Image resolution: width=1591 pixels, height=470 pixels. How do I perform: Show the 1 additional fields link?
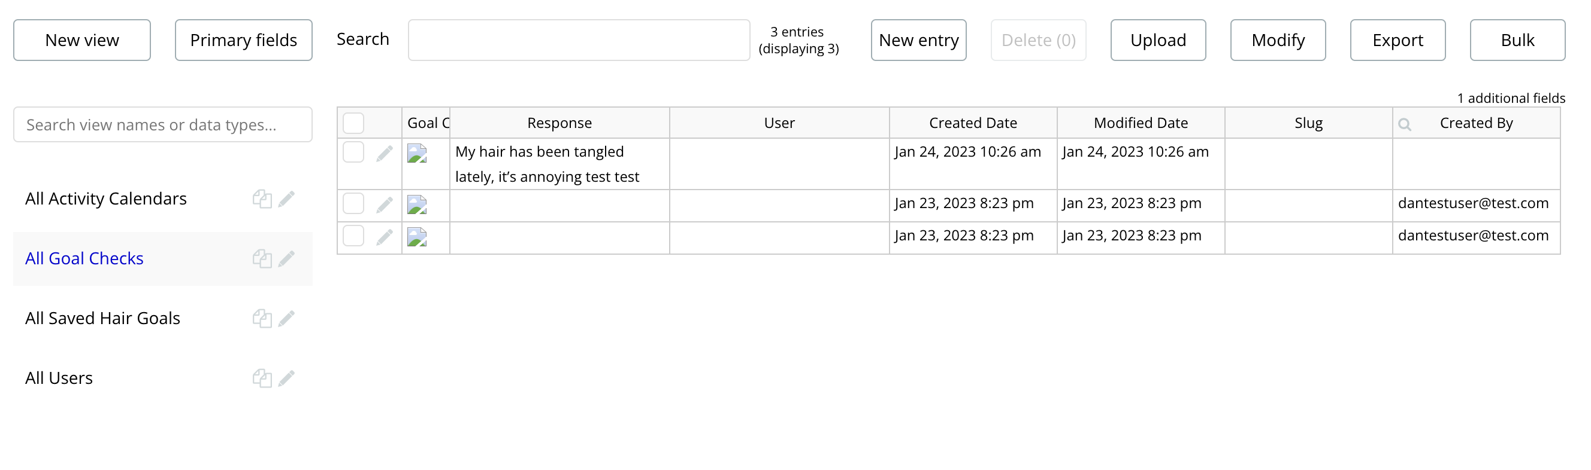pos(1511,98)
